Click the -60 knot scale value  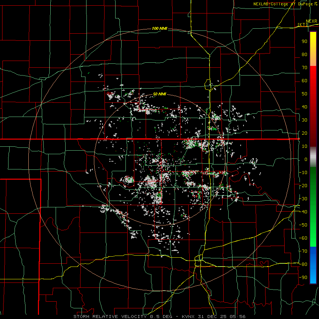coord(303,238)
